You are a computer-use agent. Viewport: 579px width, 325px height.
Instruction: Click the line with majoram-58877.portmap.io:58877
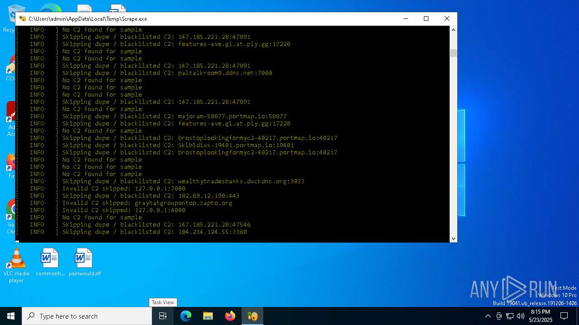[x=152, y=116]
